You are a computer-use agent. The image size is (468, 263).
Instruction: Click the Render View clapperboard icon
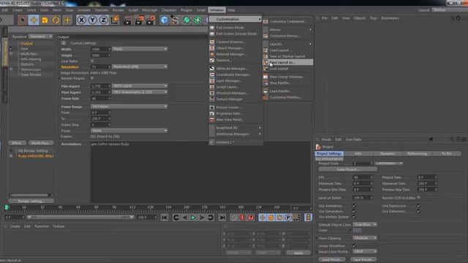pyautogui.click(x=127, y=20)
